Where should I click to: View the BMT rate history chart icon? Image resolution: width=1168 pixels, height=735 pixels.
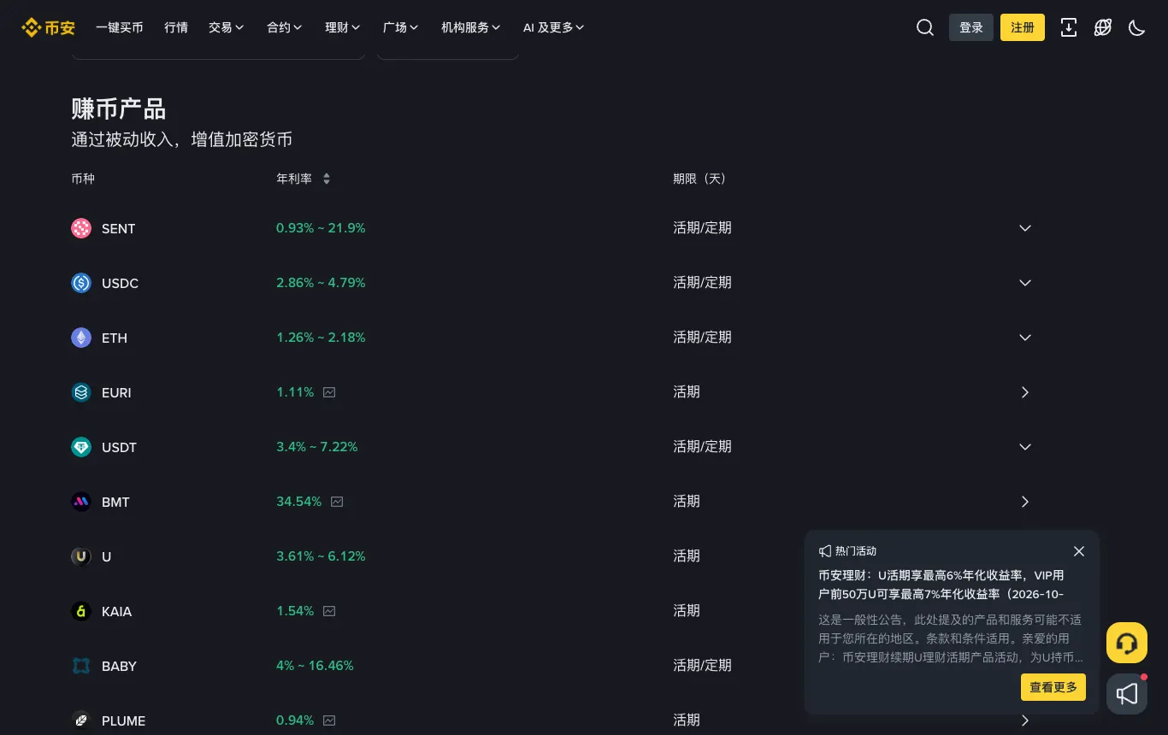[337, 502]
